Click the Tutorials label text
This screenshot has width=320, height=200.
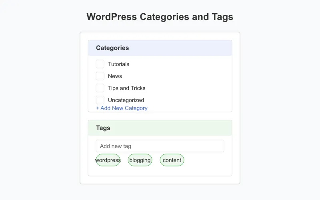click(118, 64)
